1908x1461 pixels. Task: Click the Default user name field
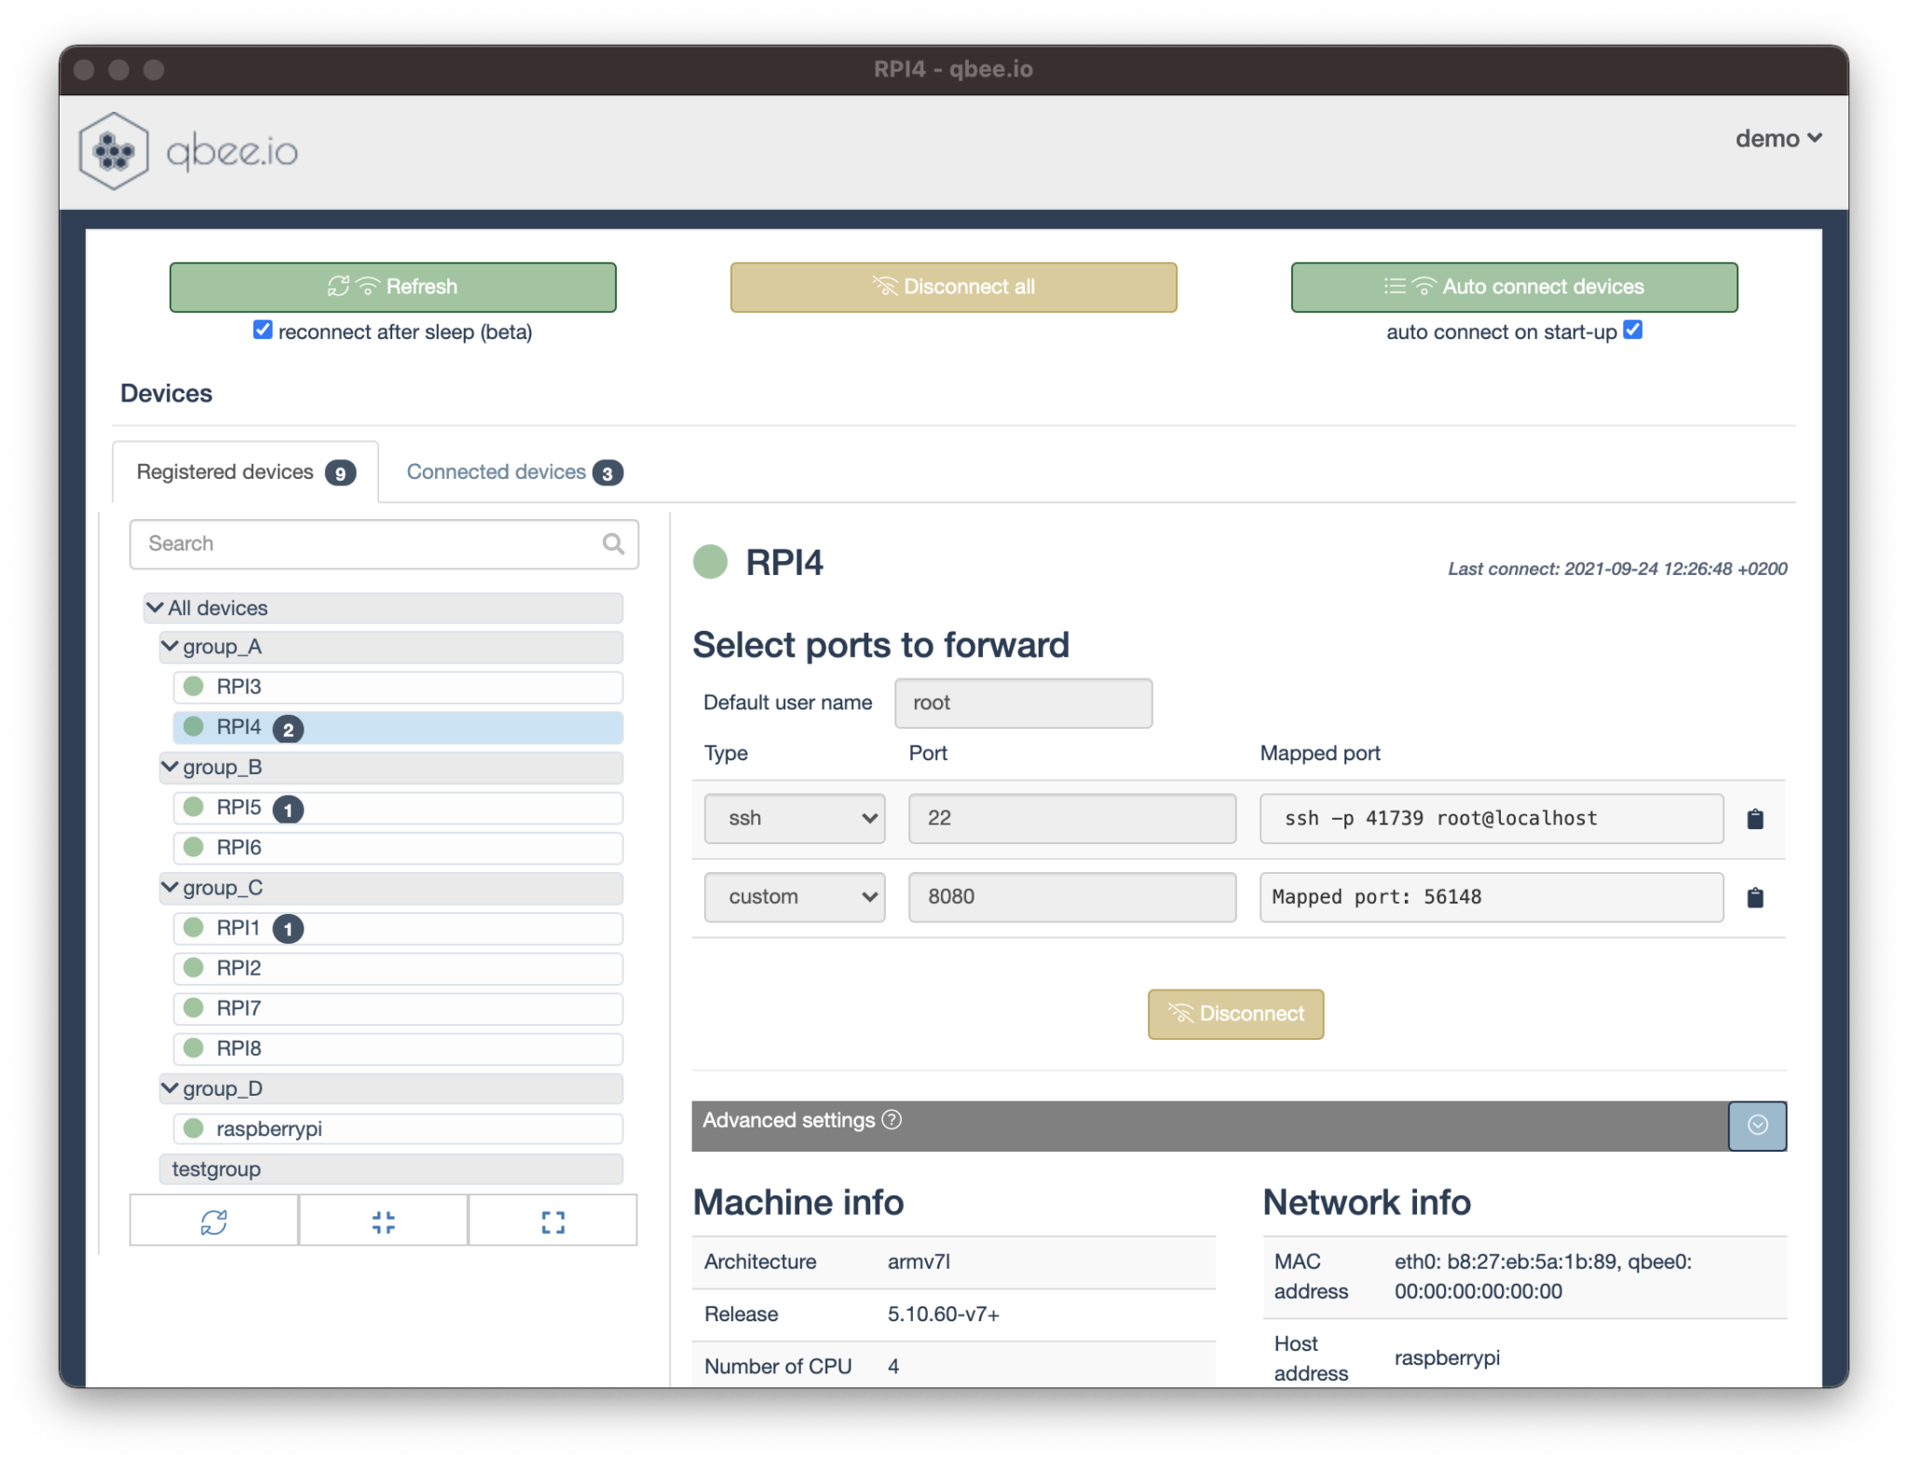[x=1022, y=703]
